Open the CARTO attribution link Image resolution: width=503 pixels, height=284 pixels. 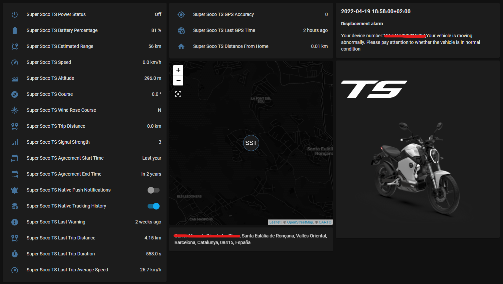(x=325, y=222)
